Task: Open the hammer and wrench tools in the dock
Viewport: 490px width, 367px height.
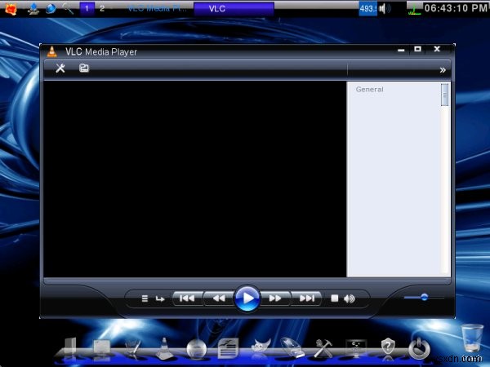Action: point(323,348)
